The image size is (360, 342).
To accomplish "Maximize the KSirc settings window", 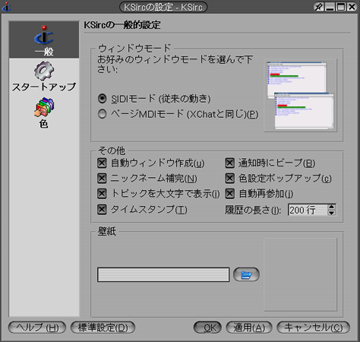I will (x=341, y=7).
